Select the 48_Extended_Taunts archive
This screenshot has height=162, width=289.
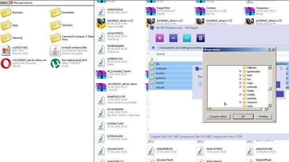point(113,74)
